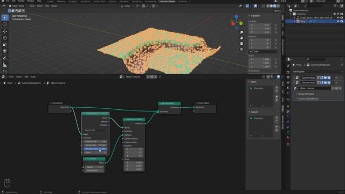This screenshot has height=194, width=345.
Task: Delete the second GeometryNodes modifier with X
Action: point(336,82)
